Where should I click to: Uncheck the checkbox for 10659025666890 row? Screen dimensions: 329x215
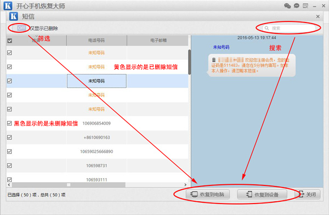(9, 151)
